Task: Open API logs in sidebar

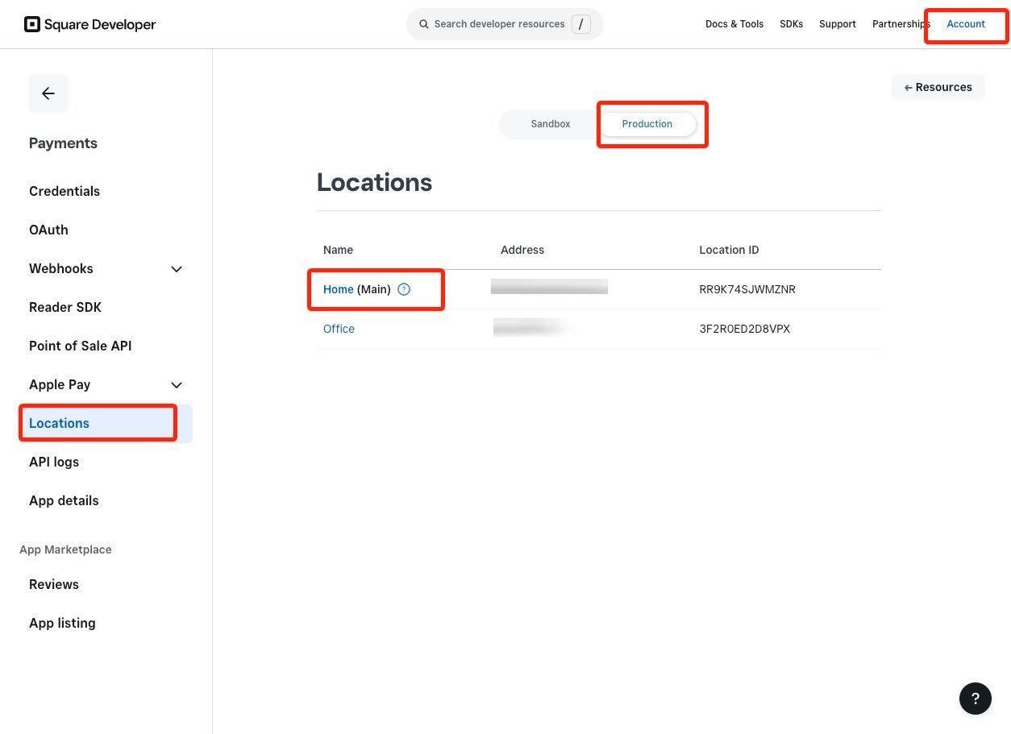Action: tap(54, 462)
